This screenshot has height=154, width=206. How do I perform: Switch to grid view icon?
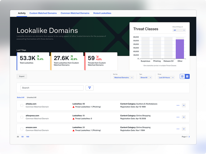pos(182,76)
